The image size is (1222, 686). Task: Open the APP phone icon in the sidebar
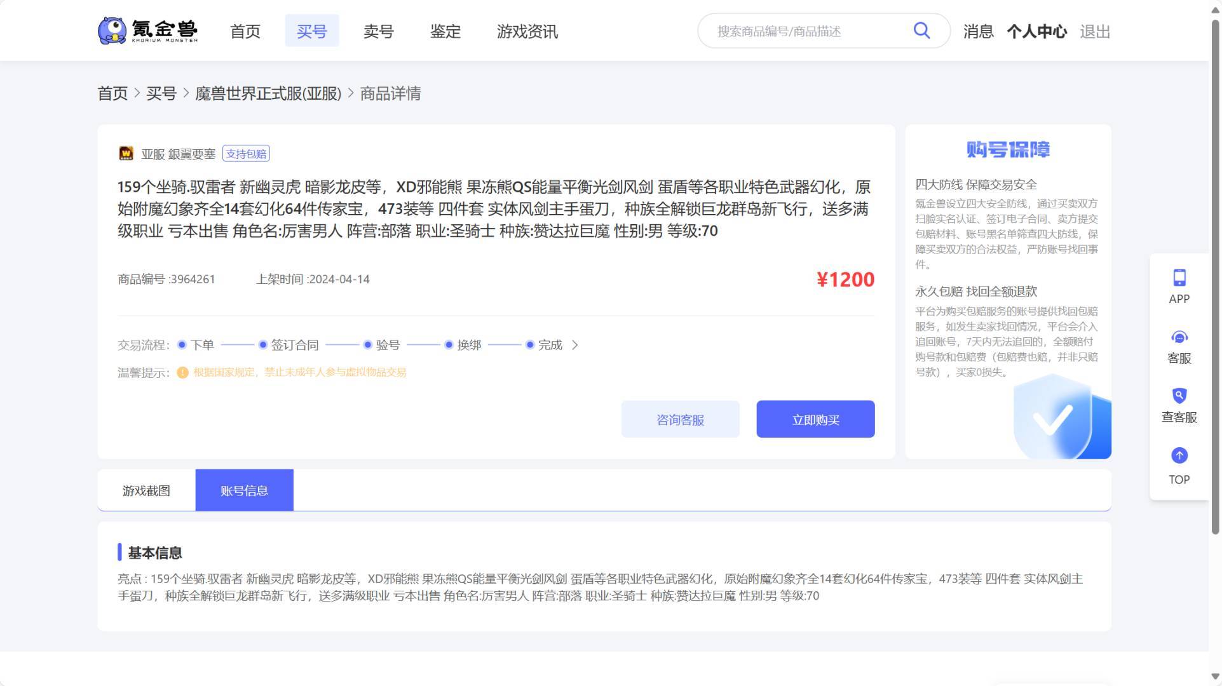1179,278
